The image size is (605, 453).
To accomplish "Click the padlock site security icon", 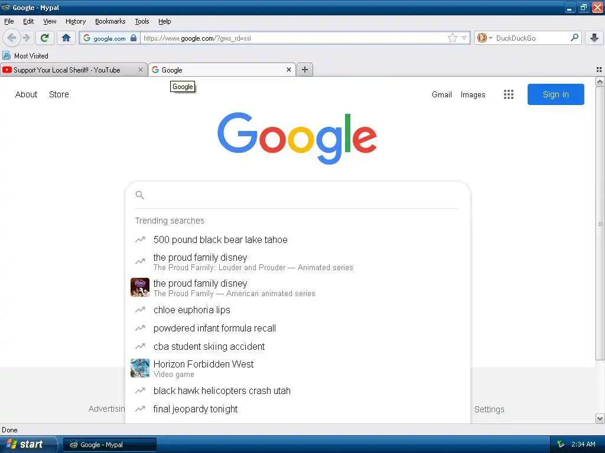I will (134, 38).
